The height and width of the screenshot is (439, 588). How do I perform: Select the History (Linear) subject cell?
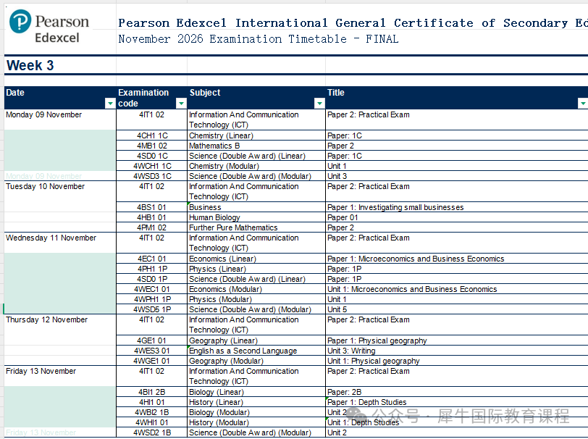[256, 402]
